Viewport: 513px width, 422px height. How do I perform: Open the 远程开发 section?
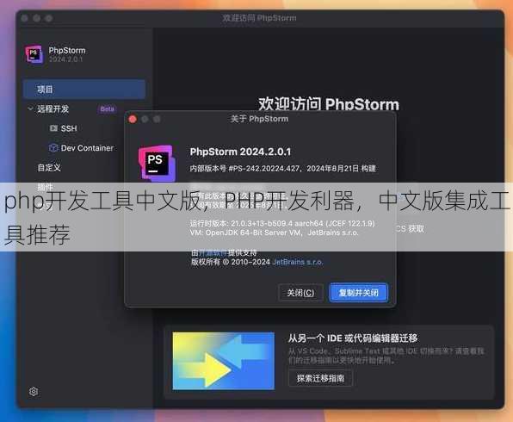pos(53,109)
